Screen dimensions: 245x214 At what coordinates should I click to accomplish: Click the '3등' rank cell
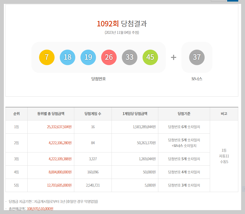click(17, 159)
